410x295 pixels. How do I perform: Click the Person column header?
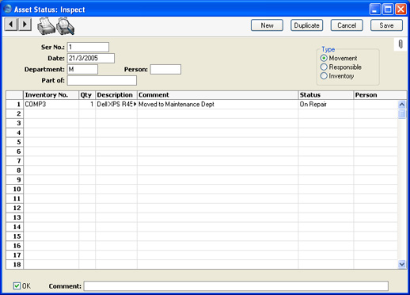(x=380, y=95)
